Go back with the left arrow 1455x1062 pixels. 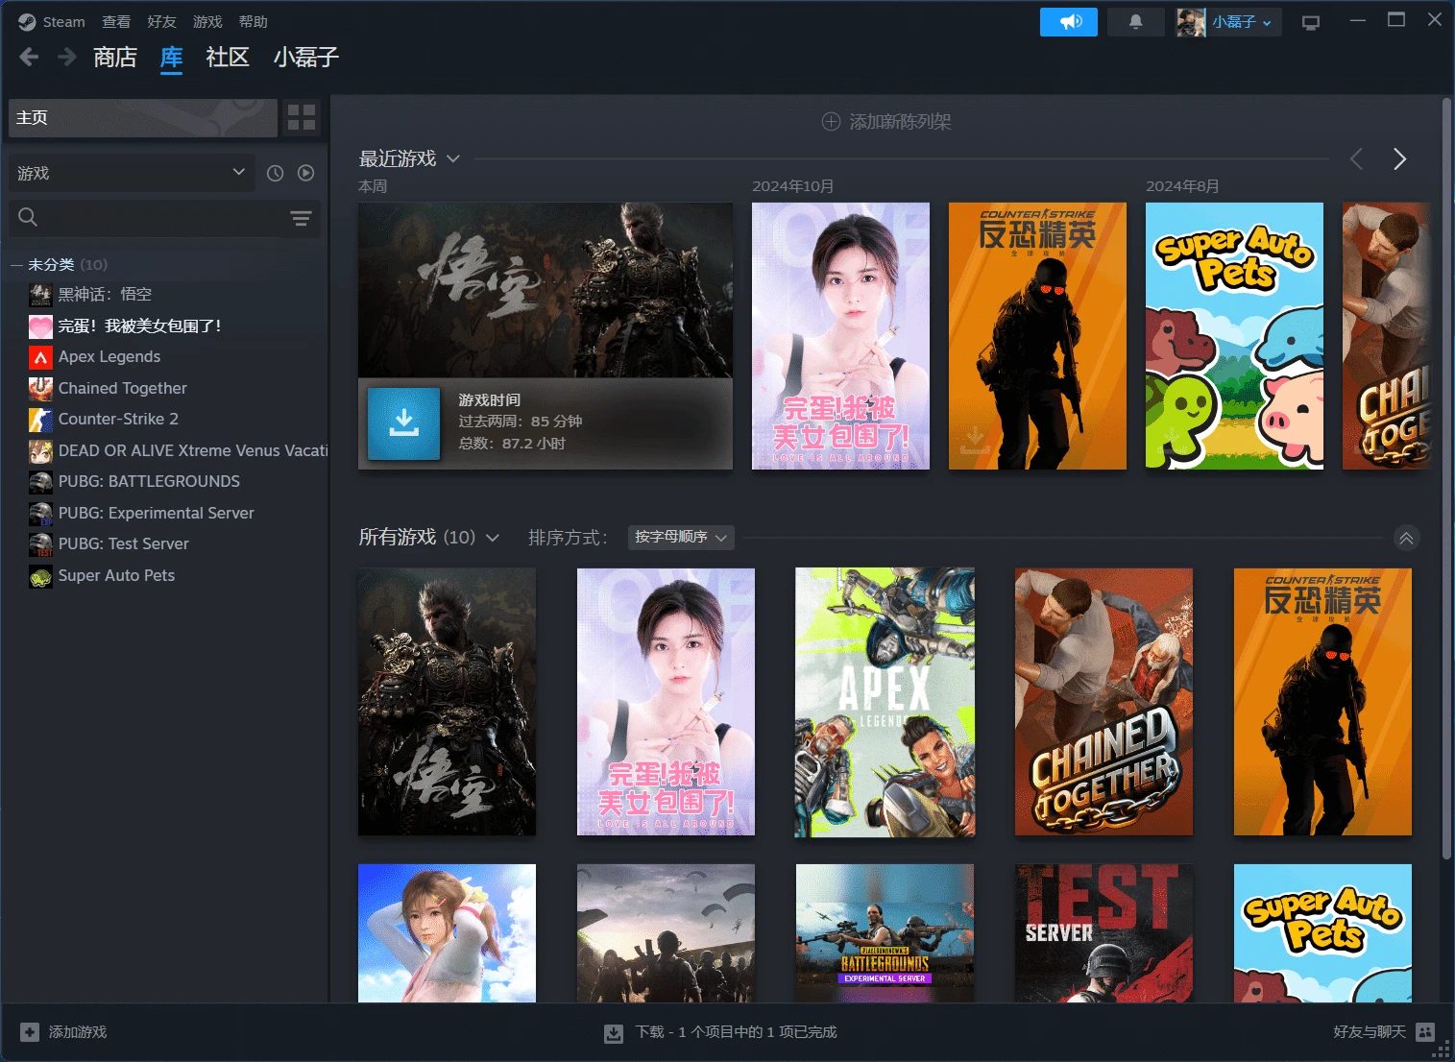pyautogui.click(x=29, y=58)
